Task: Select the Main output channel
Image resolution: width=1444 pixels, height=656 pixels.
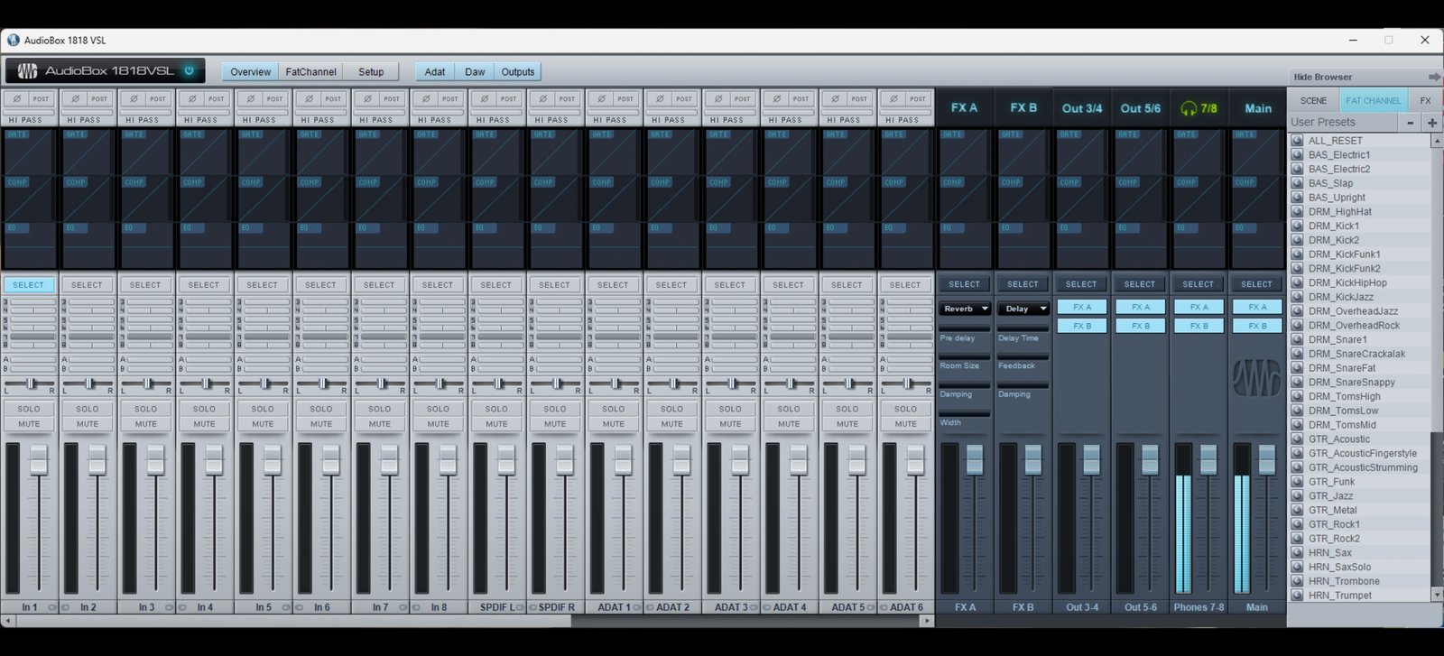Action: point(1256,284)
